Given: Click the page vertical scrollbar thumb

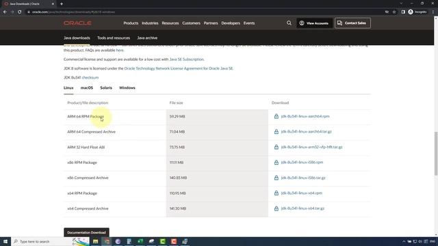Looking at the screenshot, I should 435,153.
